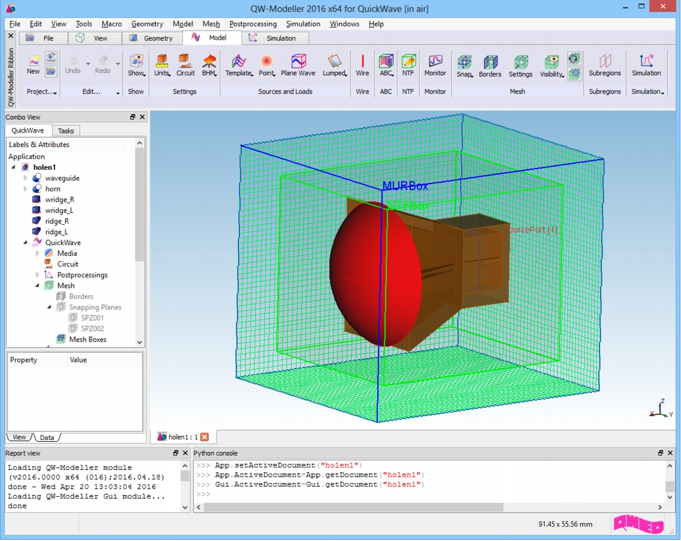Select the Borders tree item
Viewport: 681px width, 541px height.
click(x=81, y=297)
